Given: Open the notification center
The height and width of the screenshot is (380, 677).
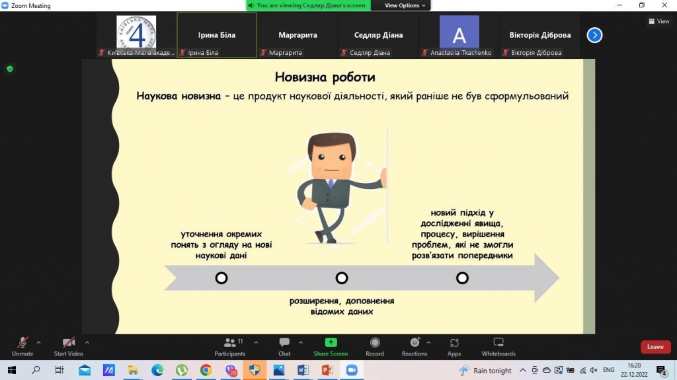Looking at the screenshot, I should click(x=661, y=371).
